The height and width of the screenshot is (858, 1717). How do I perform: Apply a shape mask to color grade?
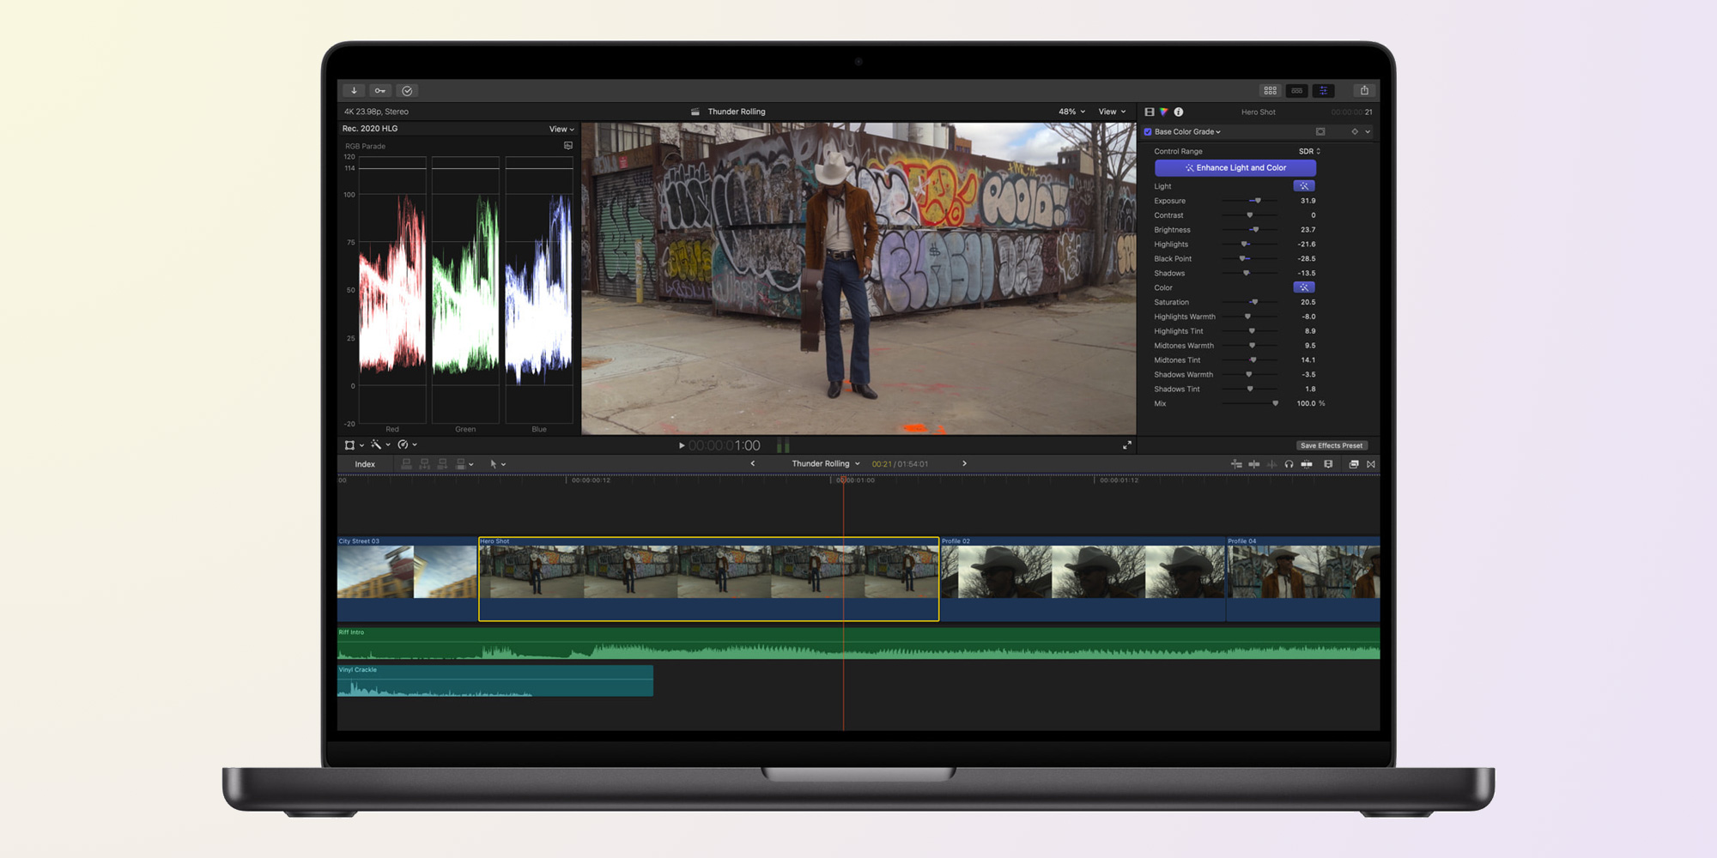click(1320, 132)
